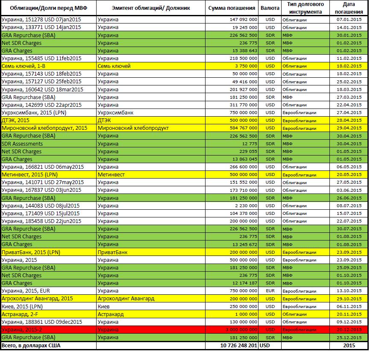Image resolution: width=373 pixels, height=352 pixels.
Task: Click the EUR currency cell
Action: 270,290
